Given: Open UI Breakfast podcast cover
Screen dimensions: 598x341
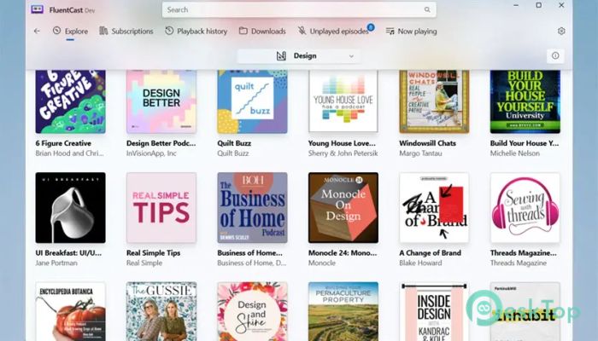Looking at the screenshot, I should pos(71,208).
